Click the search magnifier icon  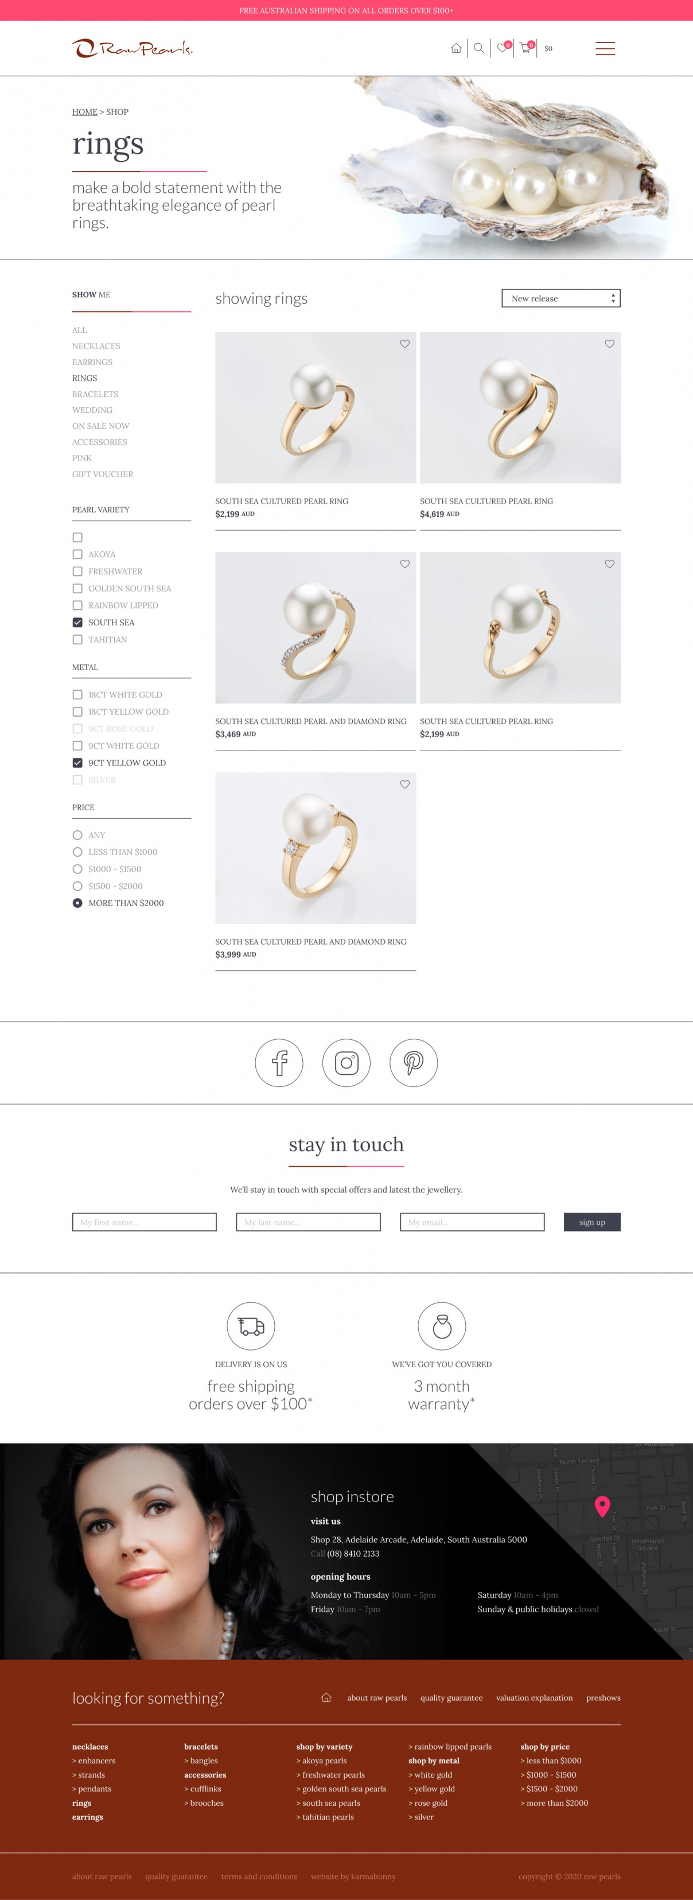coord(478,48)
